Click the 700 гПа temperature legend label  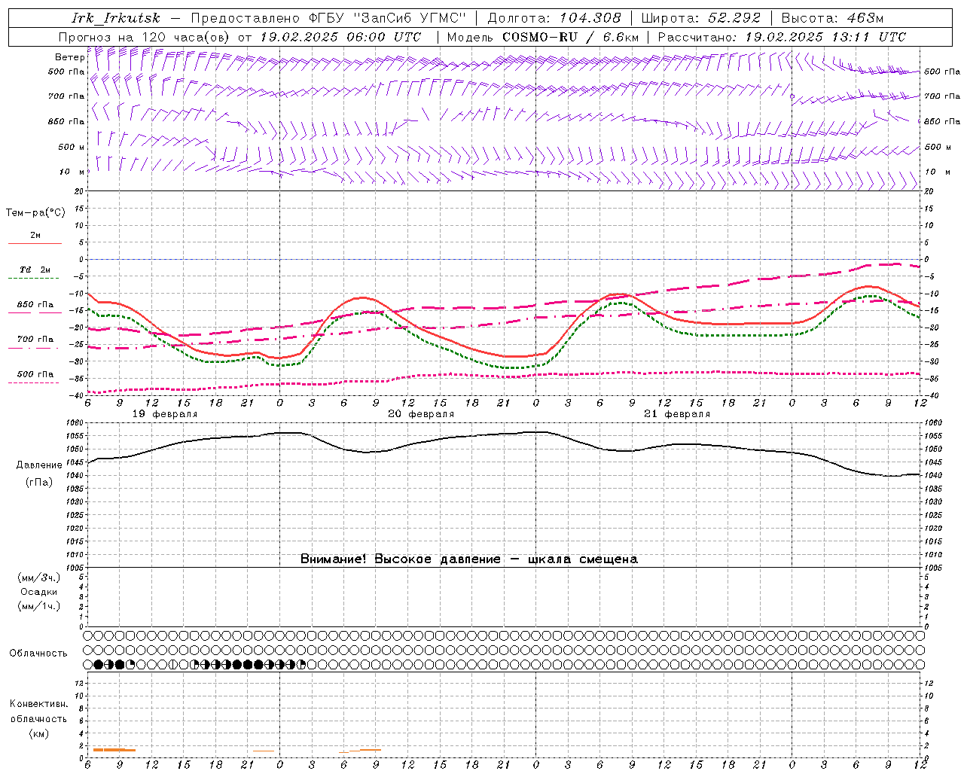35,340
